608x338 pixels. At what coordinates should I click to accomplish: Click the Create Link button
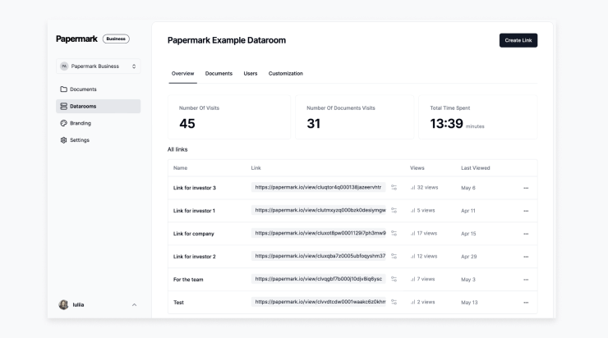pos(518,40)
